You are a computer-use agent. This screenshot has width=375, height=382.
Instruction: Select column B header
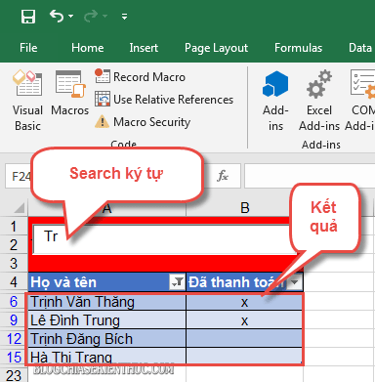click(245, 208)
